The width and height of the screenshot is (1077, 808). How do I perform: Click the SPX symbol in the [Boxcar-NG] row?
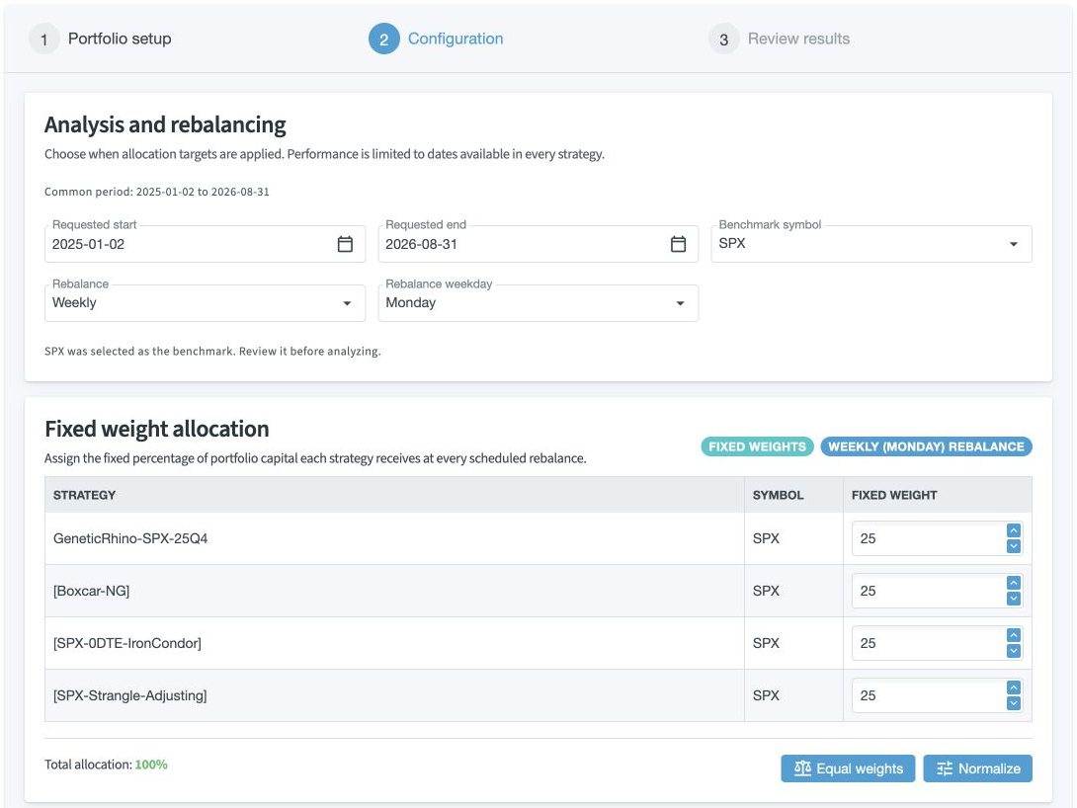coord(766,591)
